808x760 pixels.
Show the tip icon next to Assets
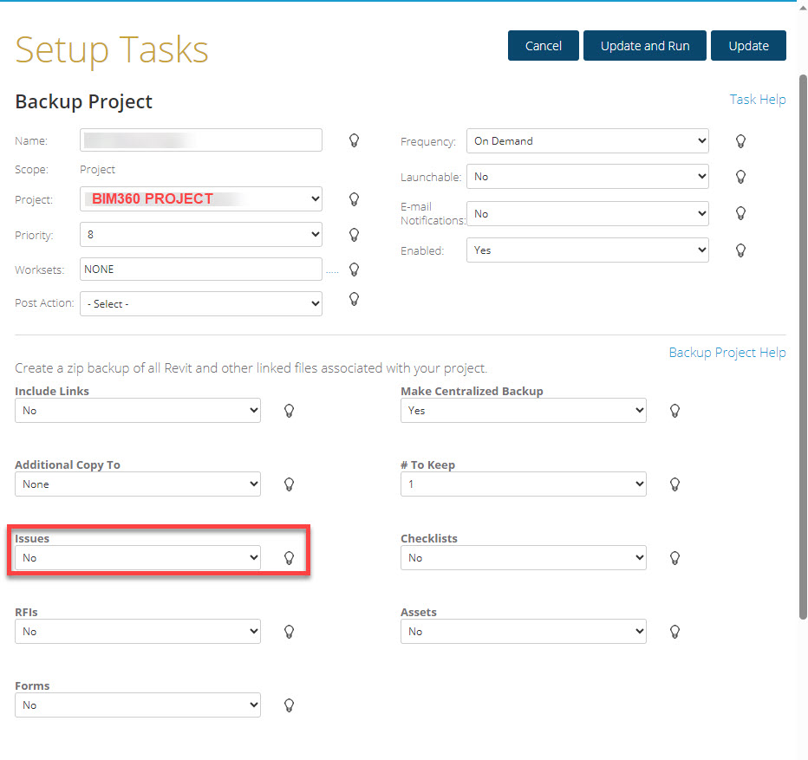pyautogui.click(x=675, y=632)
